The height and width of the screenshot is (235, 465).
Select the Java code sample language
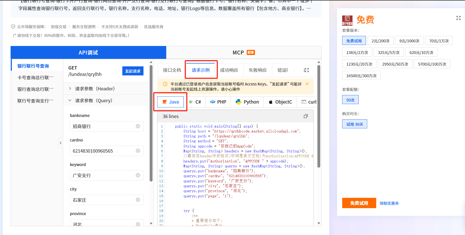170,102
